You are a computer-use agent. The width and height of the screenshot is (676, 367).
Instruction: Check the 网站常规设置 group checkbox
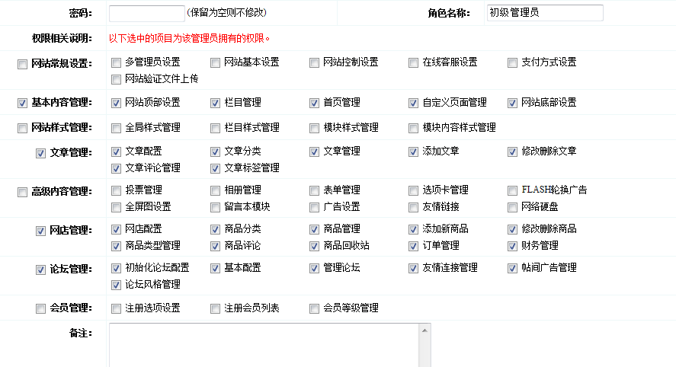(22, 64)
